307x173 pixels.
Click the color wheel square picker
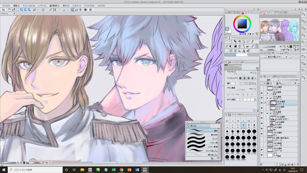tap(242, 24)
